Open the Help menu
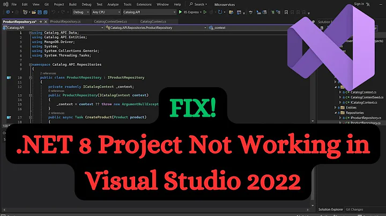Screen dimensions: 386x216 [x=177, y=4]
